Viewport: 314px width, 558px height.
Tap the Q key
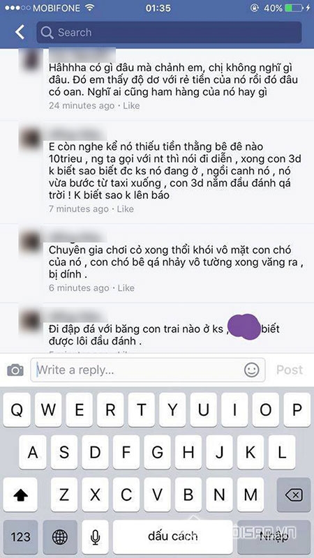pos(17,410)
